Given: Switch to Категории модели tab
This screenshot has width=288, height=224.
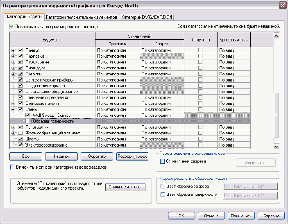Looking at the screenshot, I should 24,17.
